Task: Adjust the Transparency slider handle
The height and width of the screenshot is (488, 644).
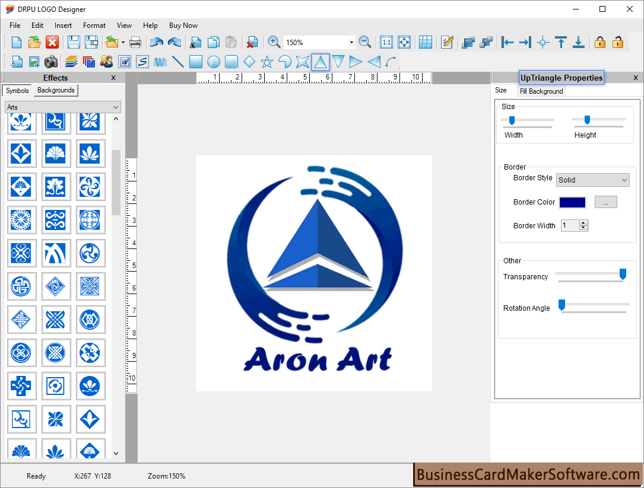Action: tap(623, 274)
